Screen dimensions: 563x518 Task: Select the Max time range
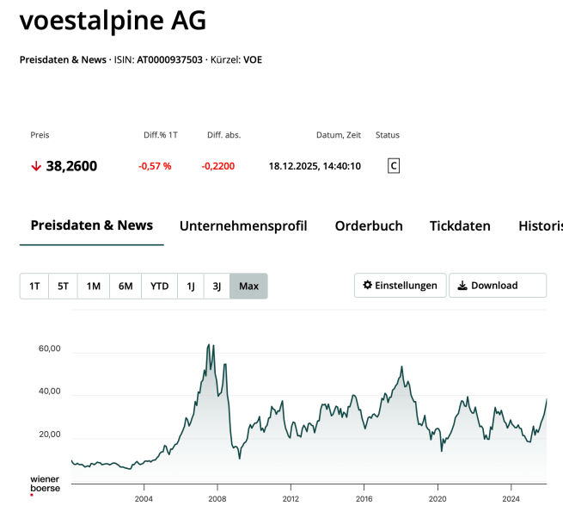[248, 286]
